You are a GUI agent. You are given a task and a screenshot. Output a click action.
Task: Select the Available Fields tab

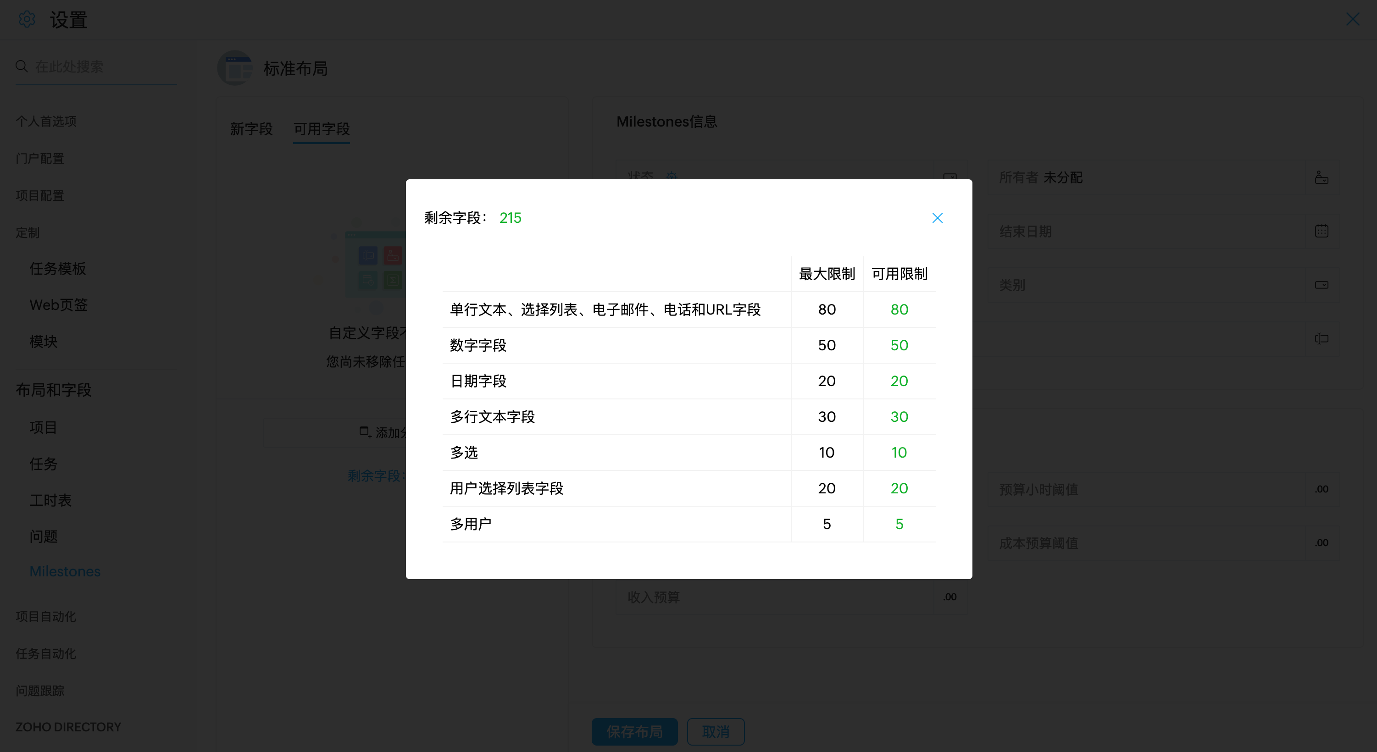tap(321, 129)
